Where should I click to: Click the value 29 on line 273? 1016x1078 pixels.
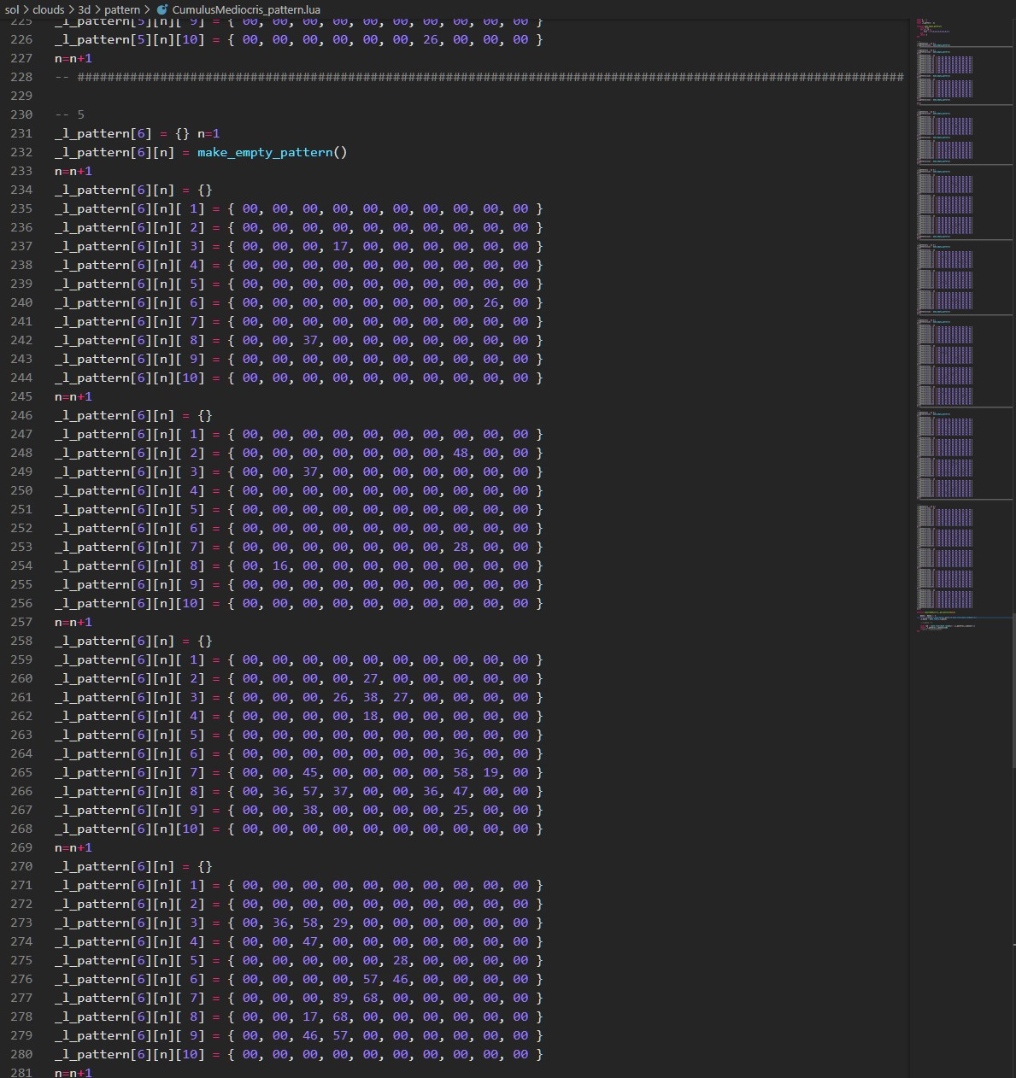click(x=340, y=923)
